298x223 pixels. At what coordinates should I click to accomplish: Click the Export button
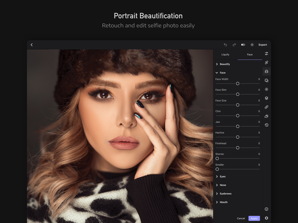coord(263,45)
